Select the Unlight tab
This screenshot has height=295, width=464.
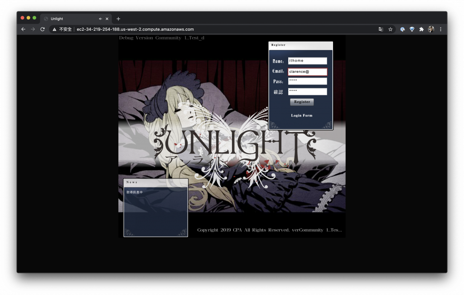76,19
